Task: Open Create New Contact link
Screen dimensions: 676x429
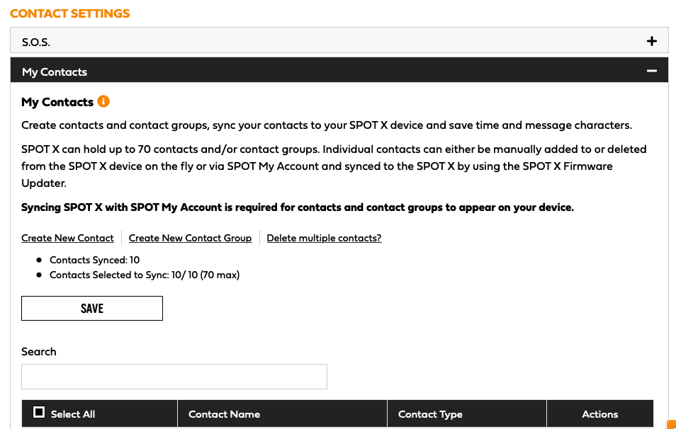Action: 68,238
